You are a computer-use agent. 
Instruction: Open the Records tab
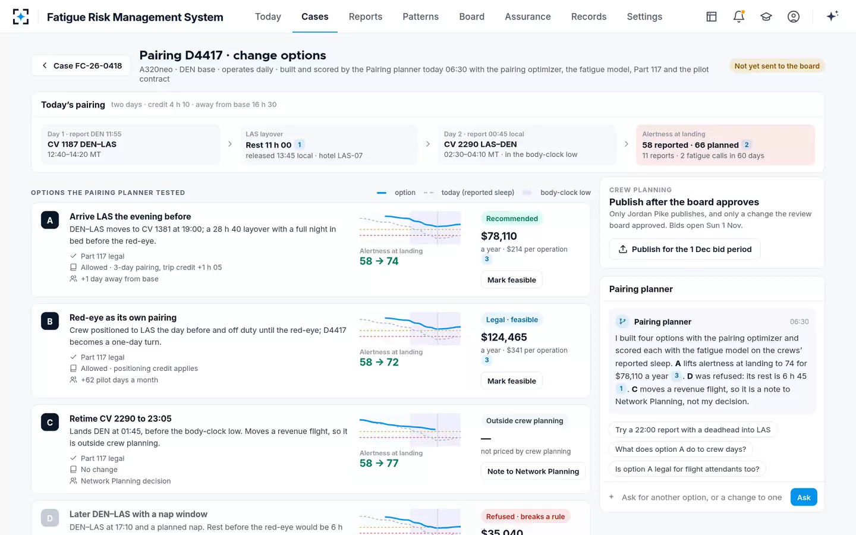tap(589, 17)
